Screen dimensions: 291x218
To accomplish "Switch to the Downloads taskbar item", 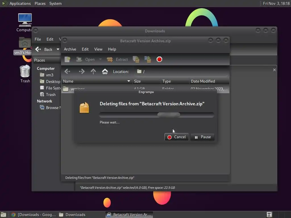I will [x=72, y=215].
